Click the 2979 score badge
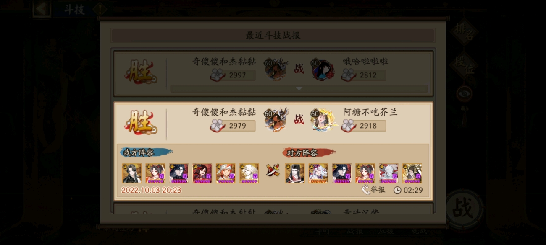 233,126
